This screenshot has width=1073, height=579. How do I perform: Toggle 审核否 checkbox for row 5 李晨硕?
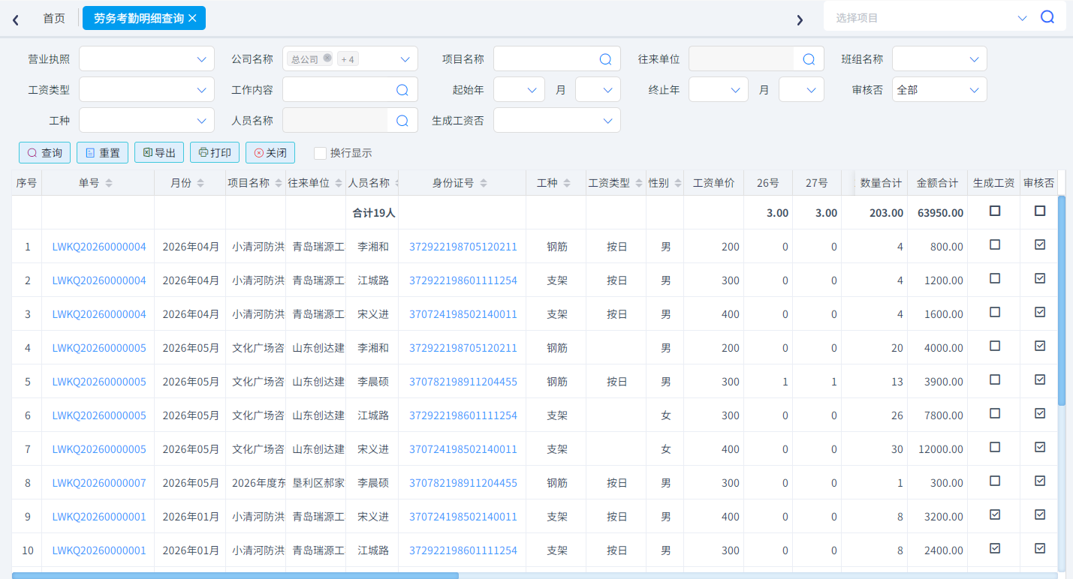pyautogui.click(x=1040, y=379)
